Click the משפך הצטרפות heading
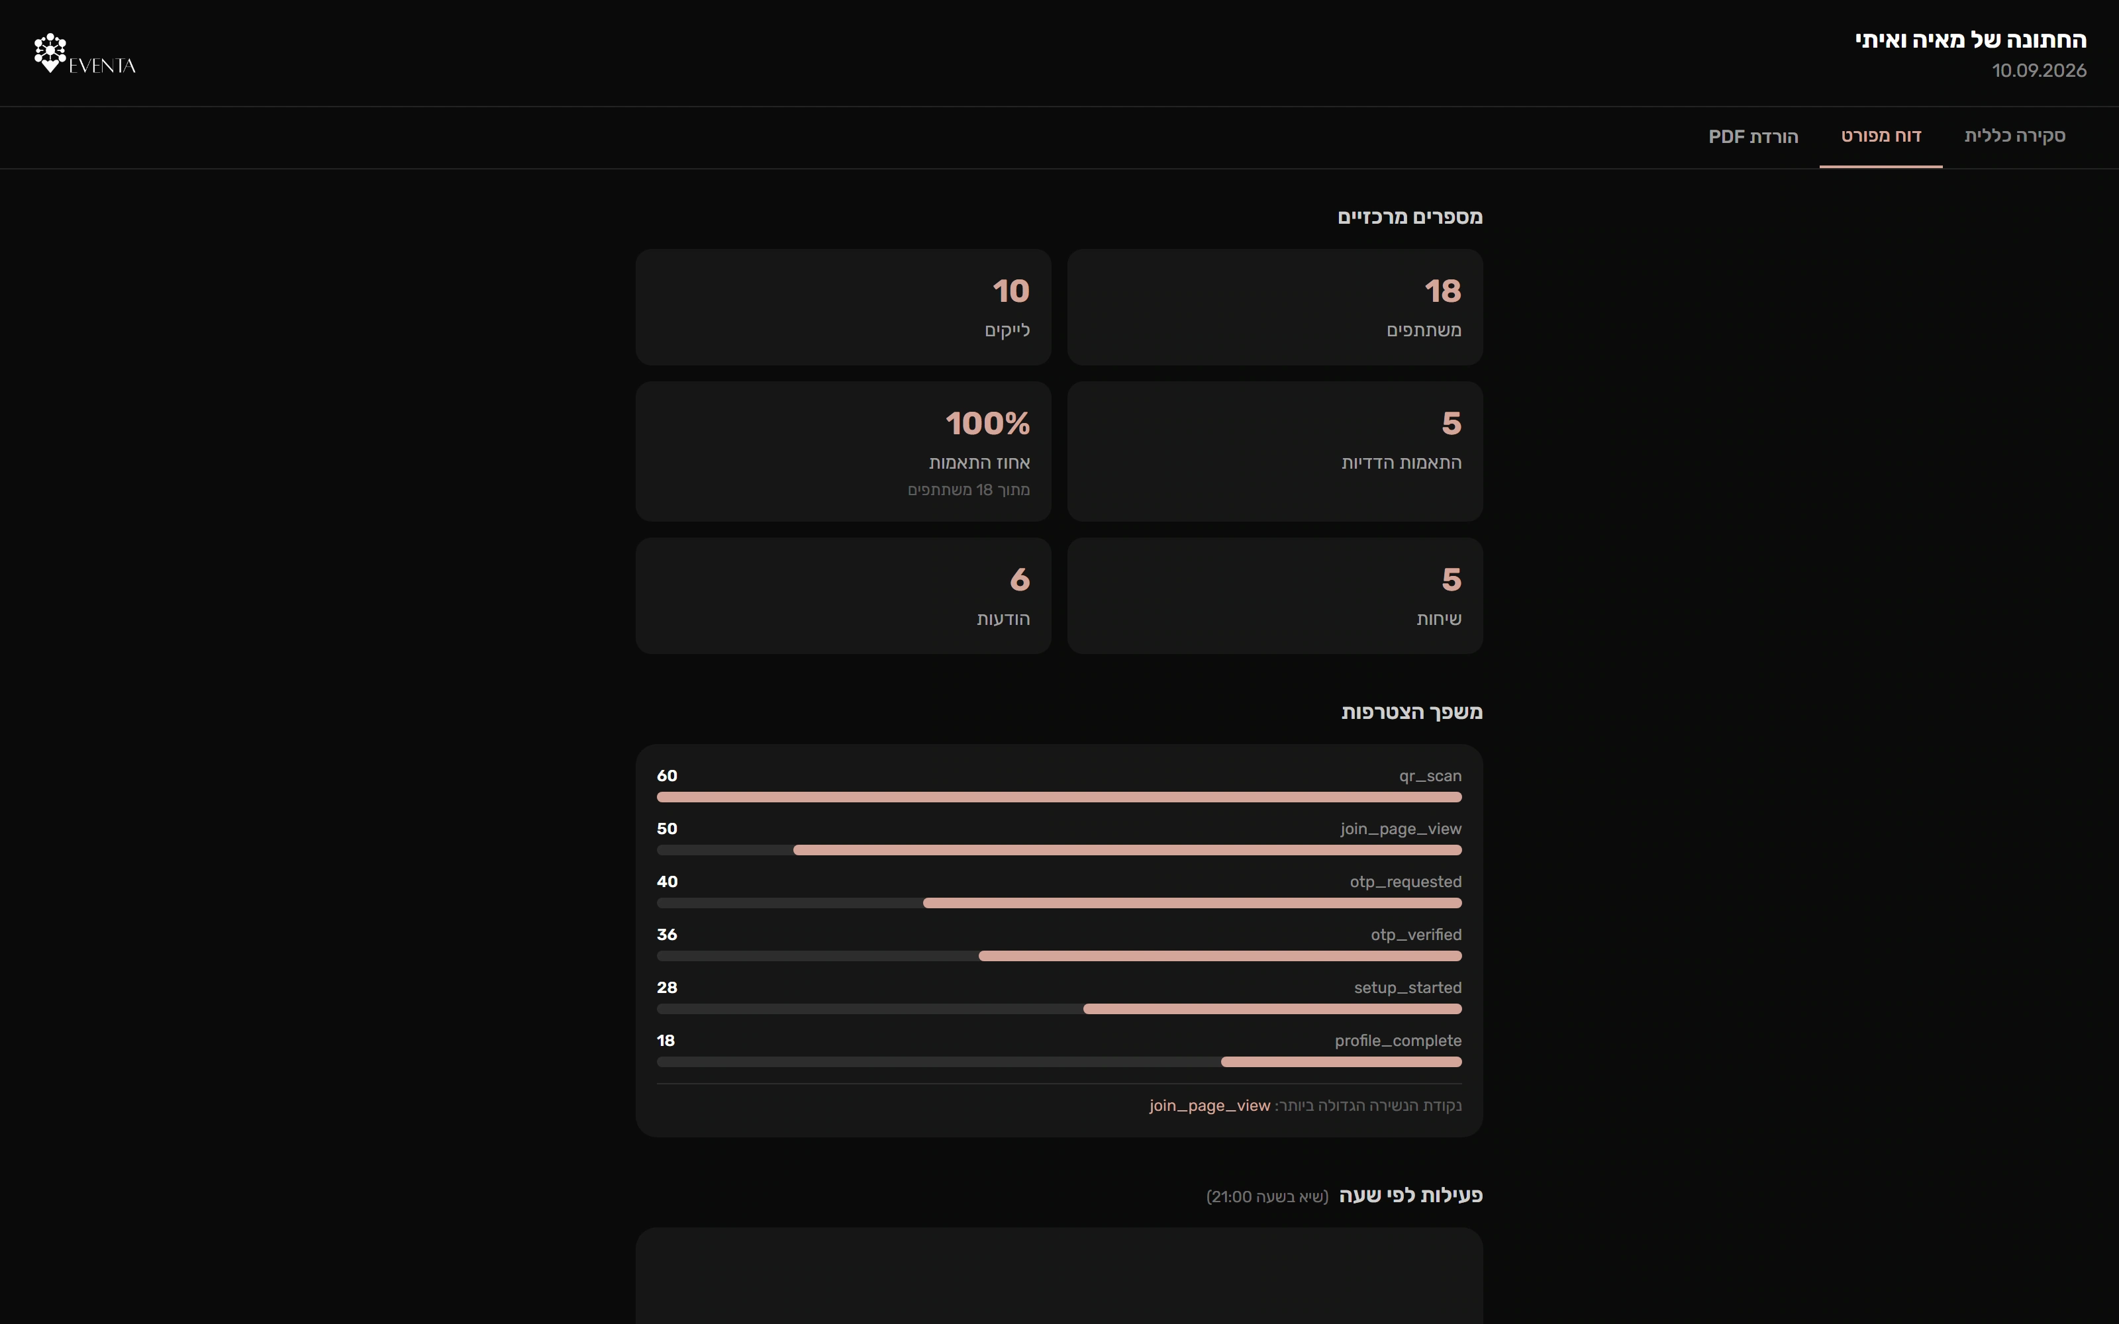Viewport: 2119px width, 1324px height. (1412, 712)
